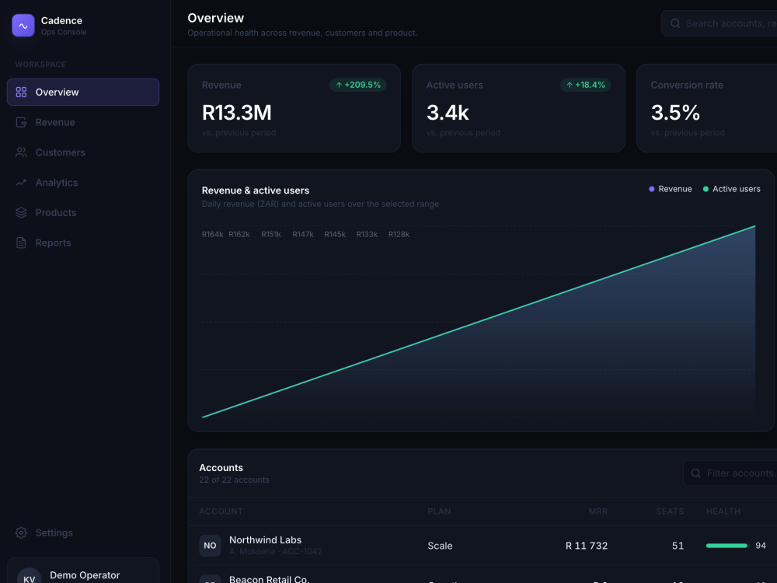Sort by the PLAN column header
The width and height of the screenshot is (777, 583).
click(x=439, y=511)
